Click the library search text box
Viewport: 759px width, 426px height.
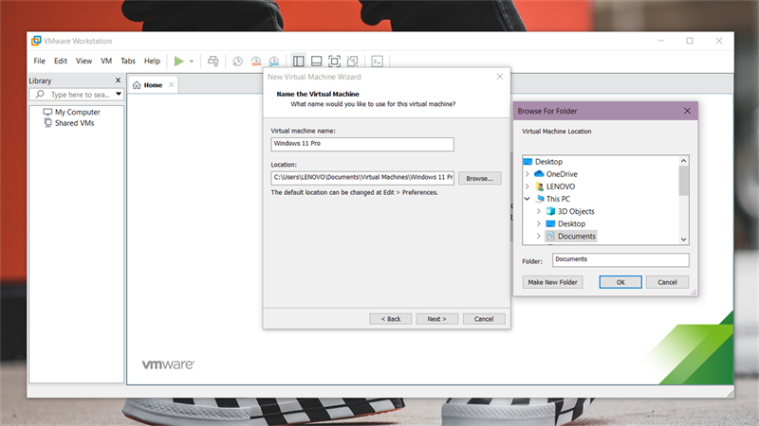80,94
